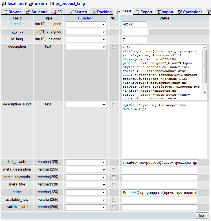The width and height of the screenshot is (211, 221).
Task: Click the database icon beside main
Action: point(31,4)
